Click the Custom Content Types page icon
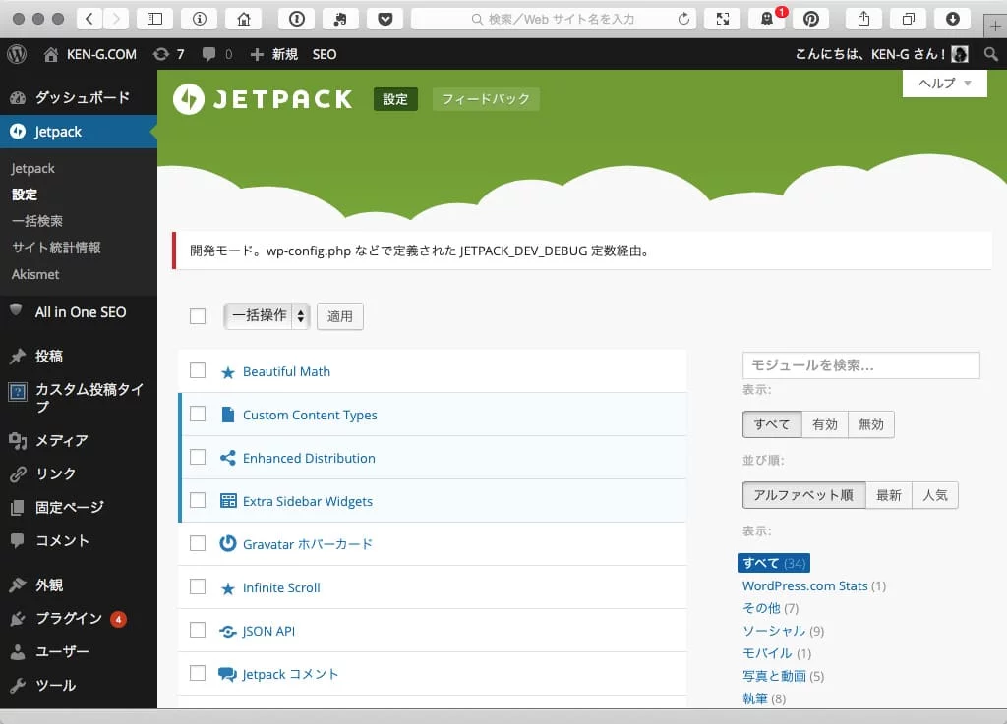The image size is (1007, 724). click(227, 415)
